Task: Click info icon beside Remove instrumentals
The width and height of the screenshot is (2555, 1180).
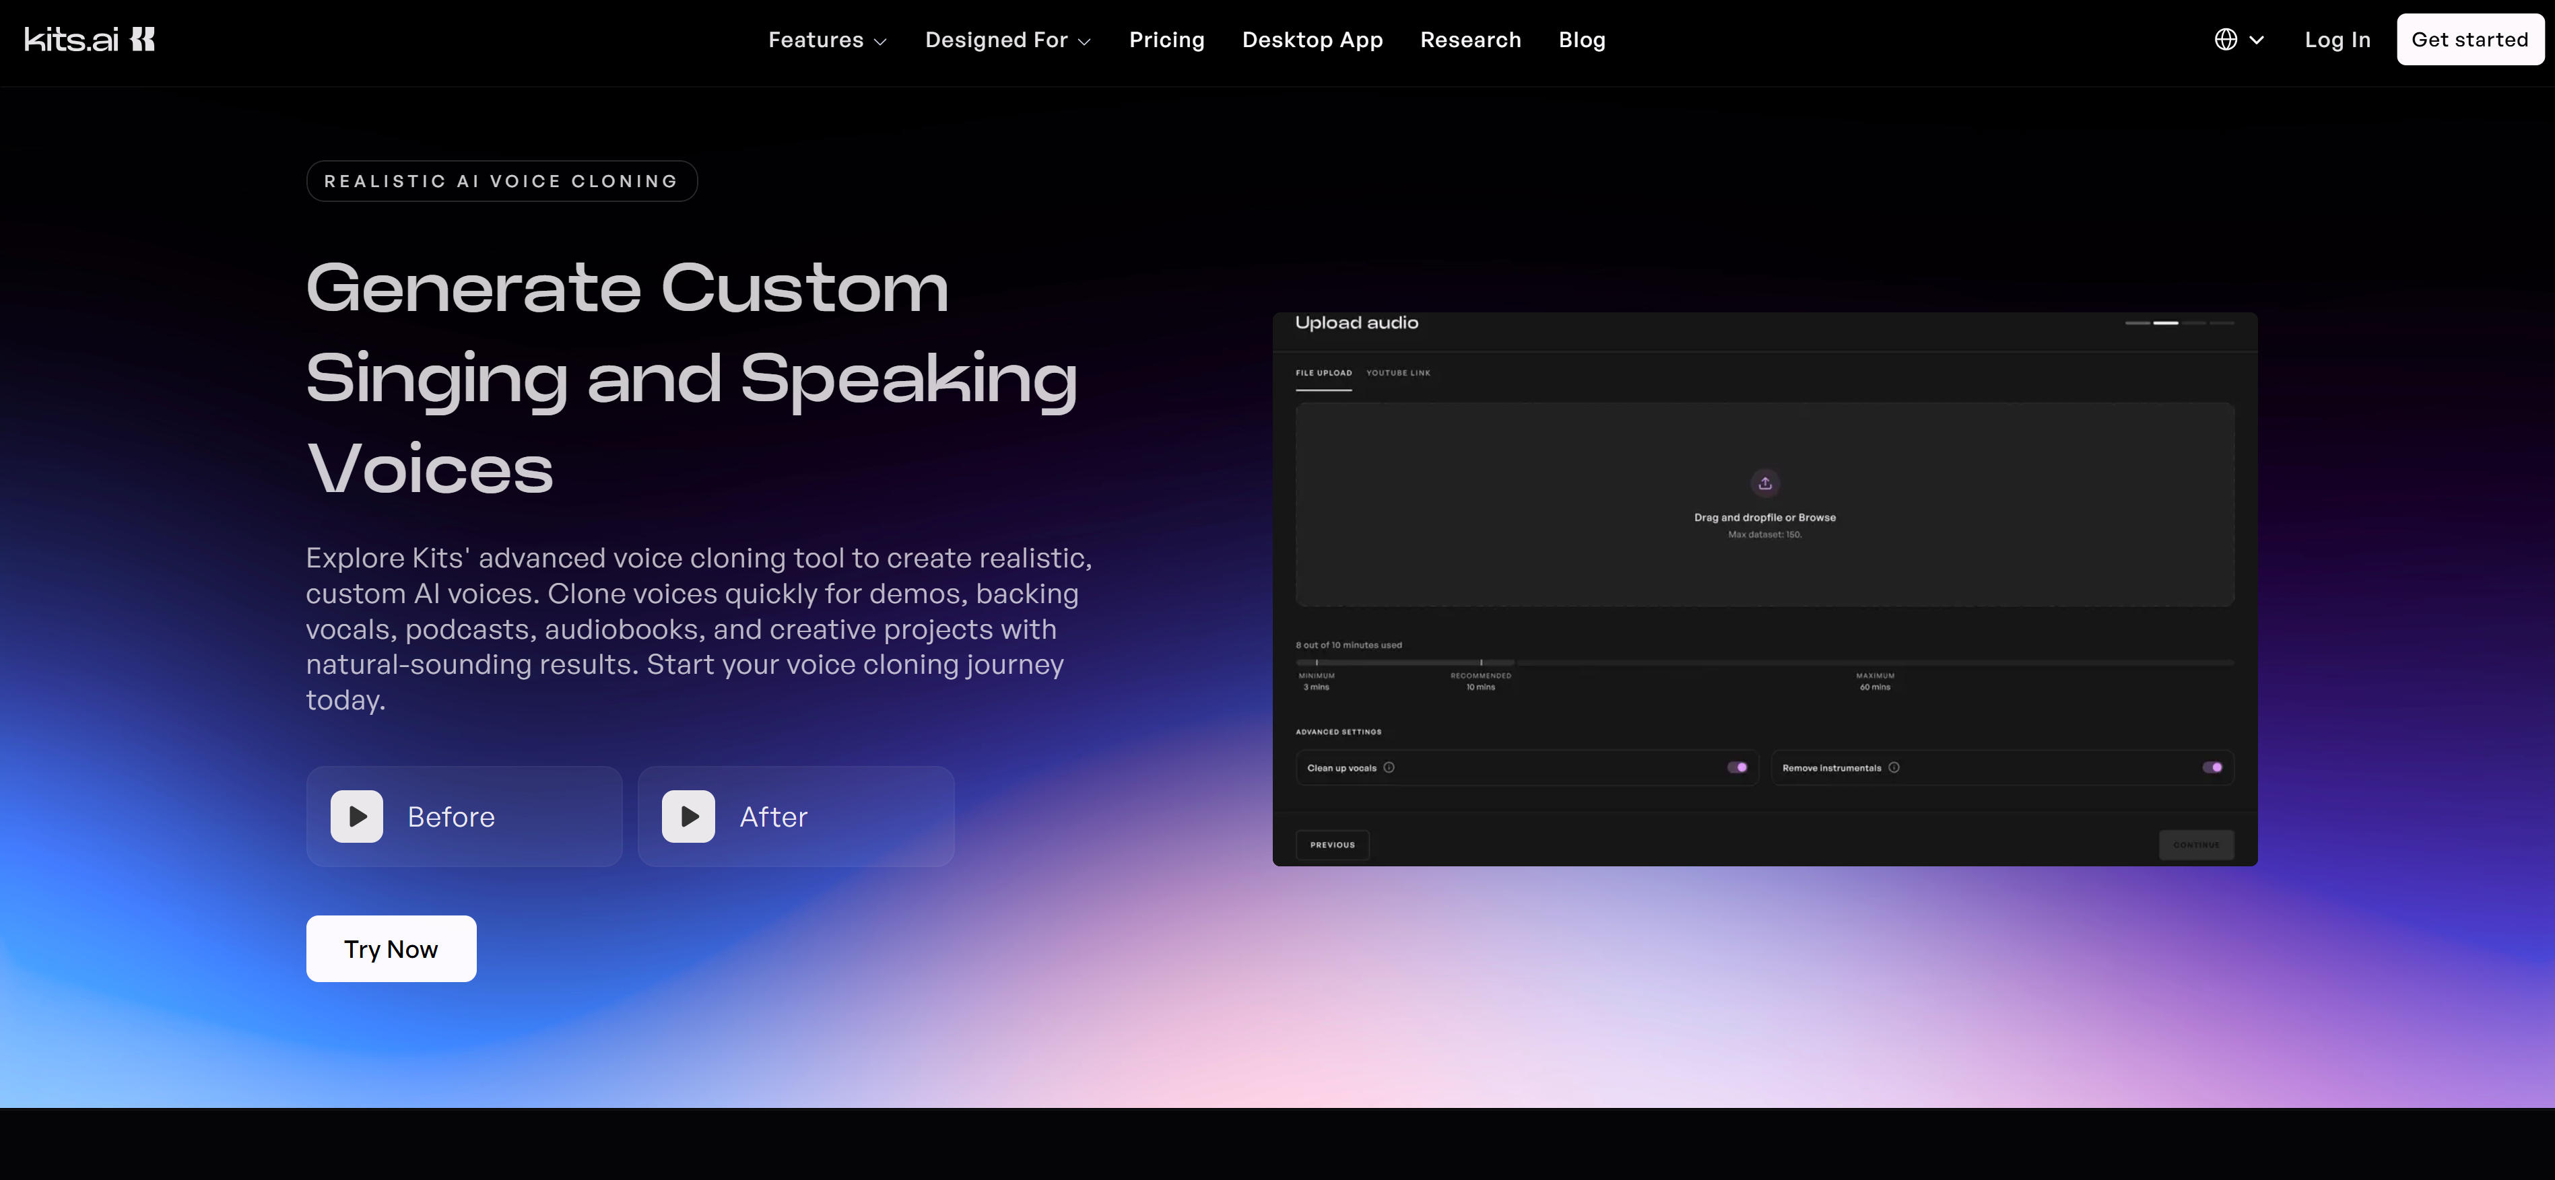Action: (1894, 767)
